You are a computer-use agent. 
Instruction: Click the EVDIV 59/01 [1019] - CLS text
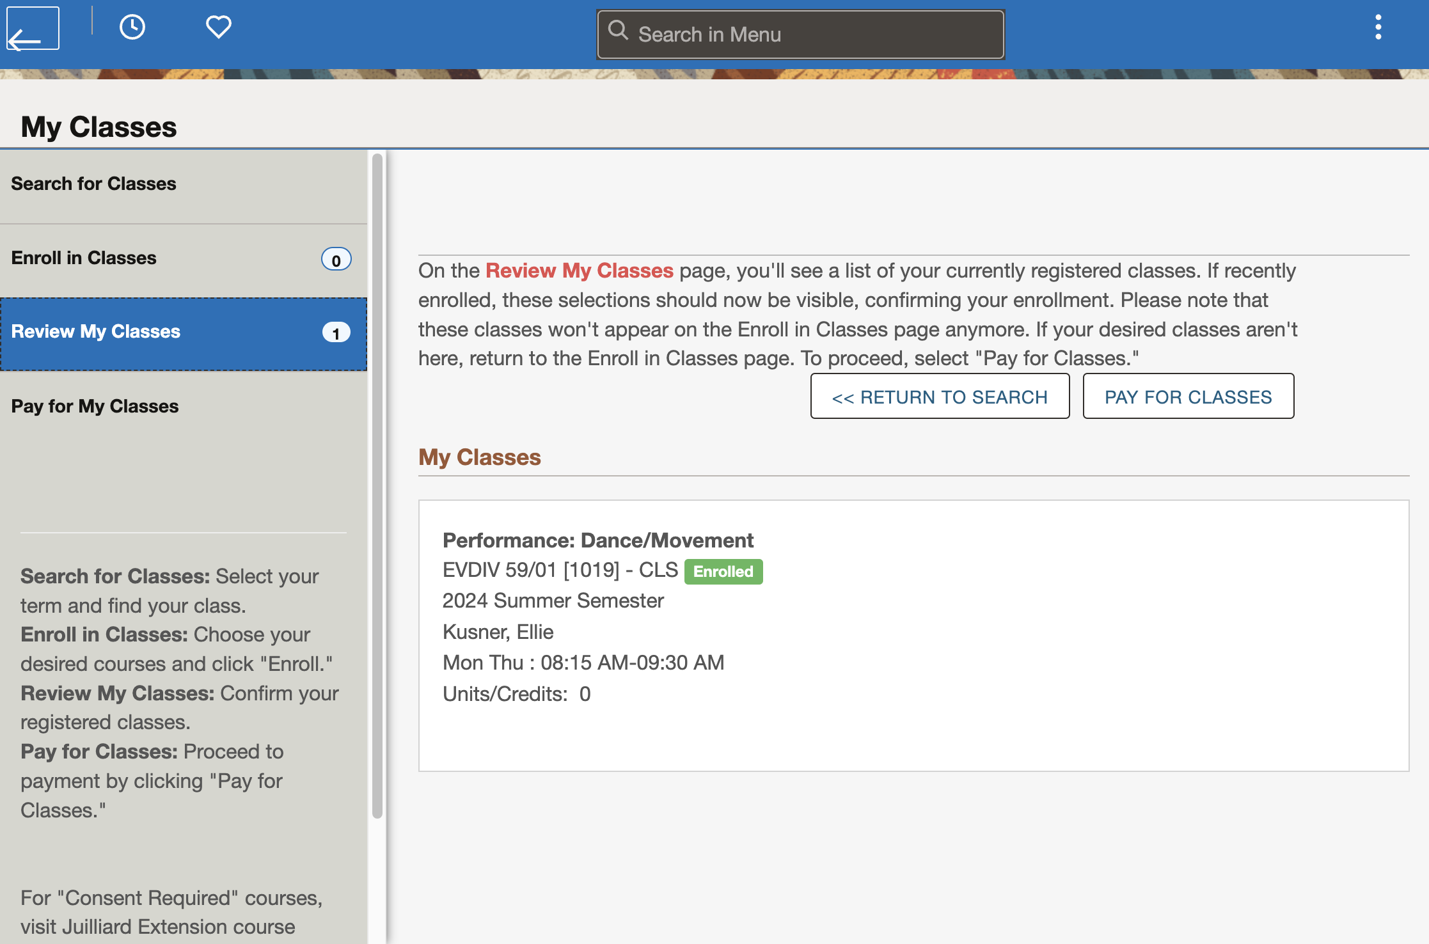point(560,570)
